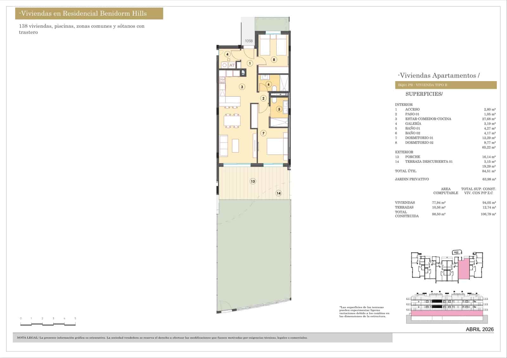Click the DORMITORIO 01 row label
507x358 pixels.
419,138
